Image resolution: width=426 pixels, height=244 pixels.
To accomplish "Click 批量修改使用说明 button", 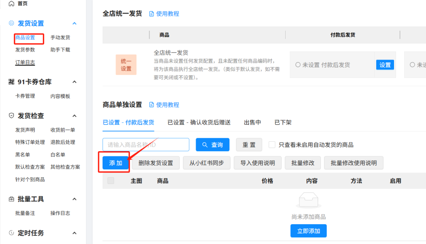I will click(354, 163).
